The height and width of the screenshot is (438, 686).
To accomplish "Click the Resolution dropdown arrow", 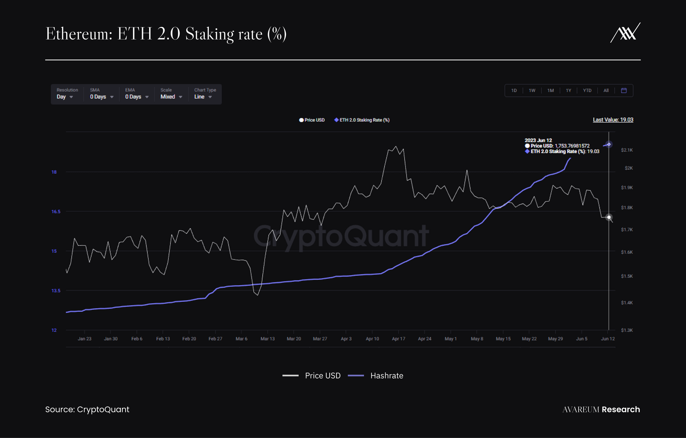I will click(x=71, y=97).
